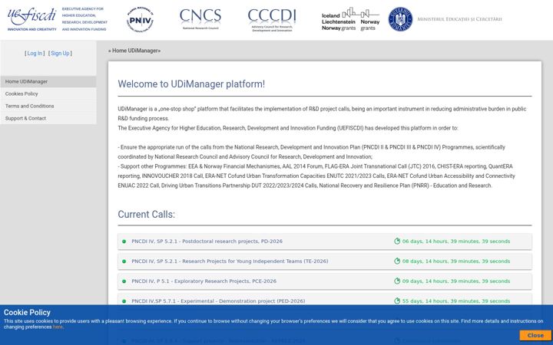Click the green dot beside TE-2026 call
The width and height of the screenshot is (553, 345).
tap(124, 261)
